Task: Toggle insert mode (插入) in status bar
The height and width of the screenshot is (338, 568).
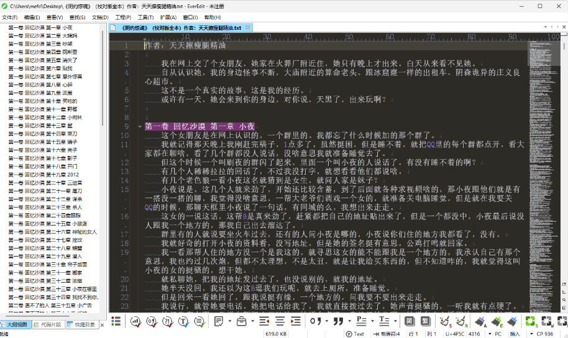Action: coord(515,334)
